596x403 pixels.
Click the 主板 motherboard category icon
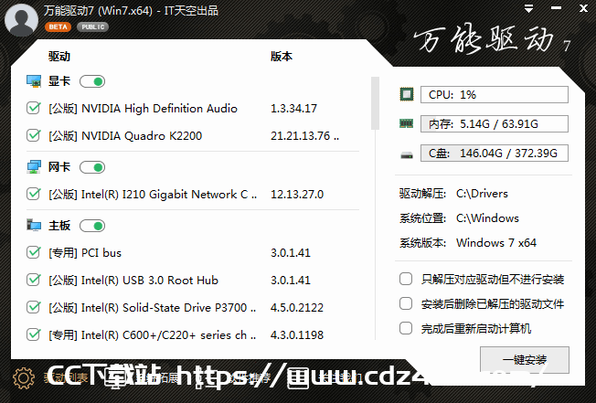coord(34,225)
